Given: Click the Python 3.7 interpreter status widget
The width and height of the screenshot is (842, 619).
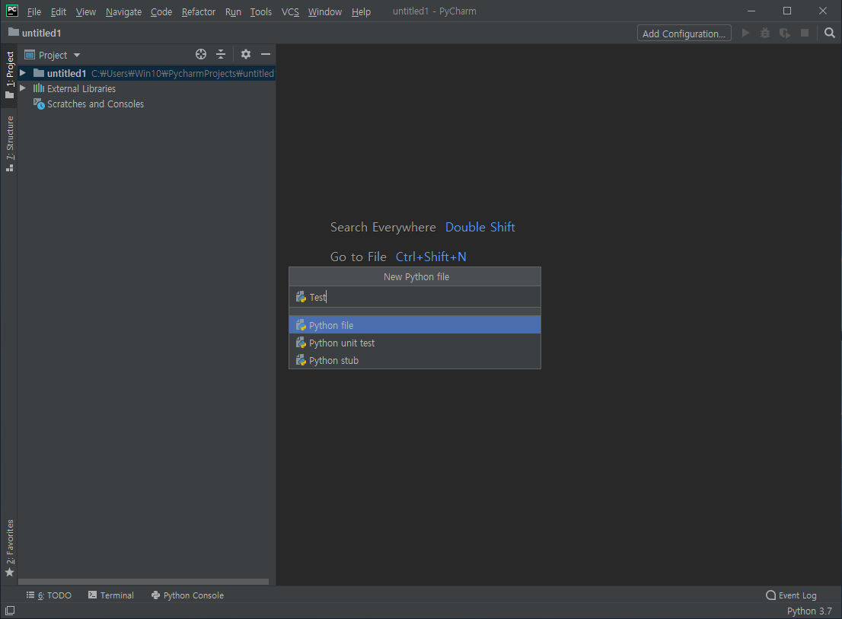Looking at the screenshot, I should pos(809,611).
